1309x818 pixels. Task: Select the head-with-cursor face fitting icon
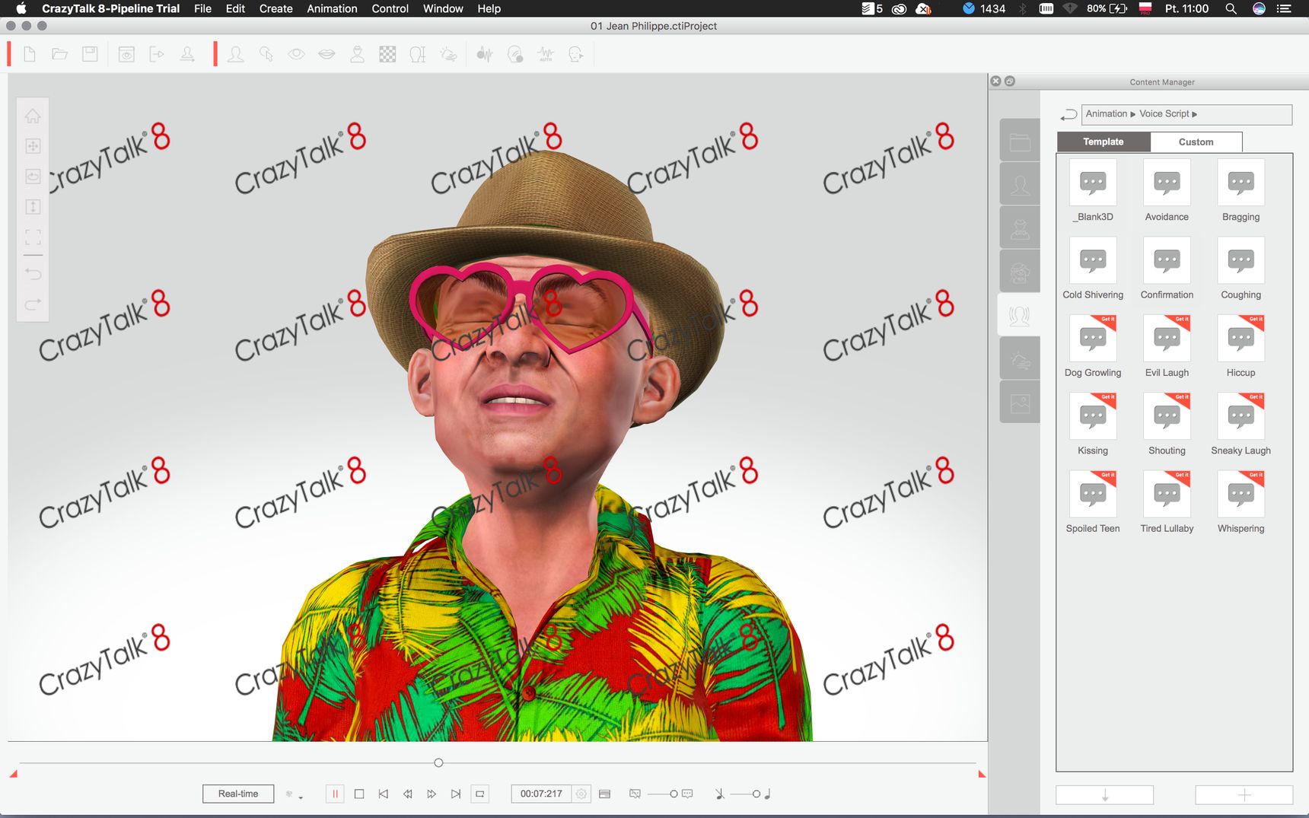click(x=266, y=54)
